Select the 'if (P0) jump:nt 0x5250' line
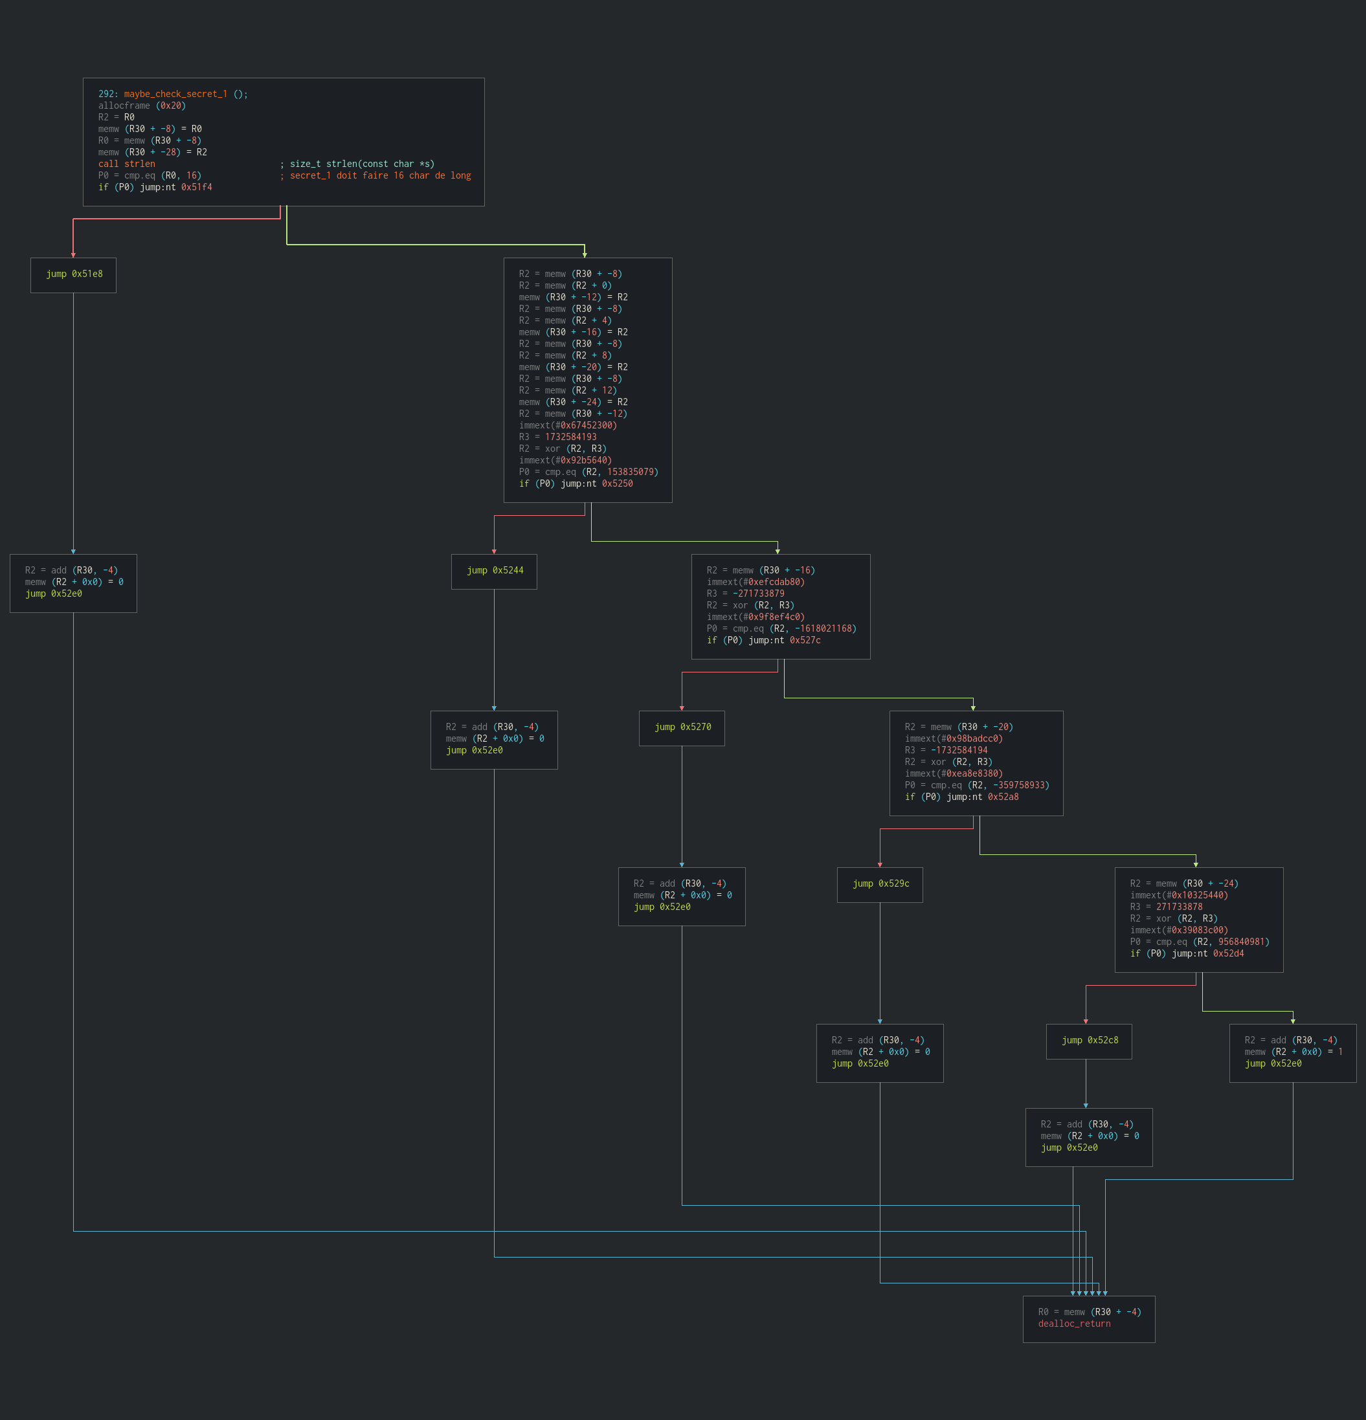This screenshot has height=1420, width=1366. point(576,483)
